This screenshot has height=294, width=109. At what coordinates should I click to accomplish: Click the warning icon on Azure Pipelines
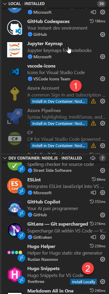pyautogui.click(x=93, y=123)
